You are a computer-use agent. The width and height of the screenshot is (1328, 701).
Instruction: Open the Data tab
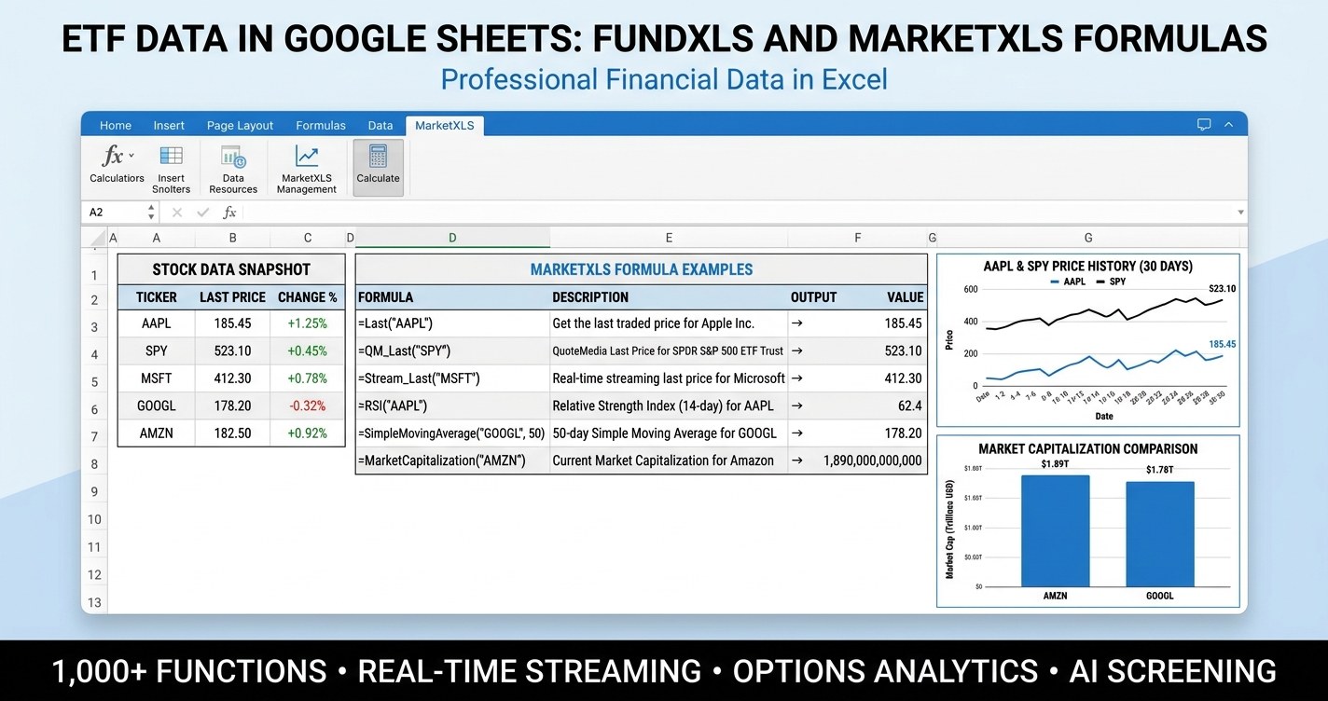[x=380, y=125]
